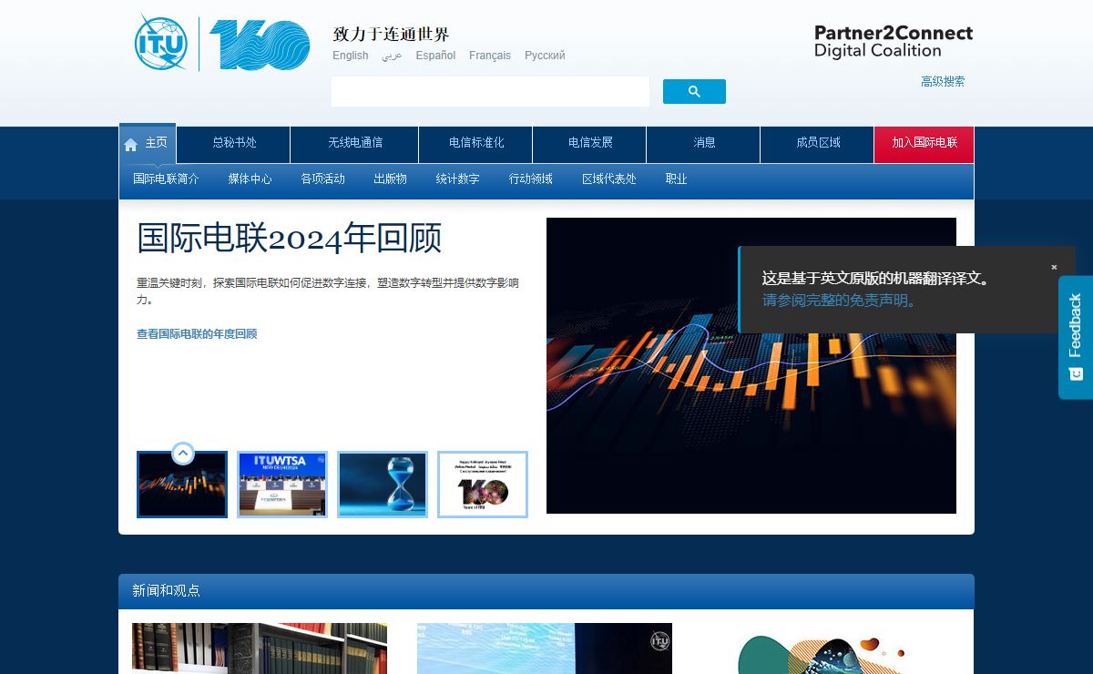1093x674 pixels.
Task: Click the ITU globe logo
Action: [161, 43]
